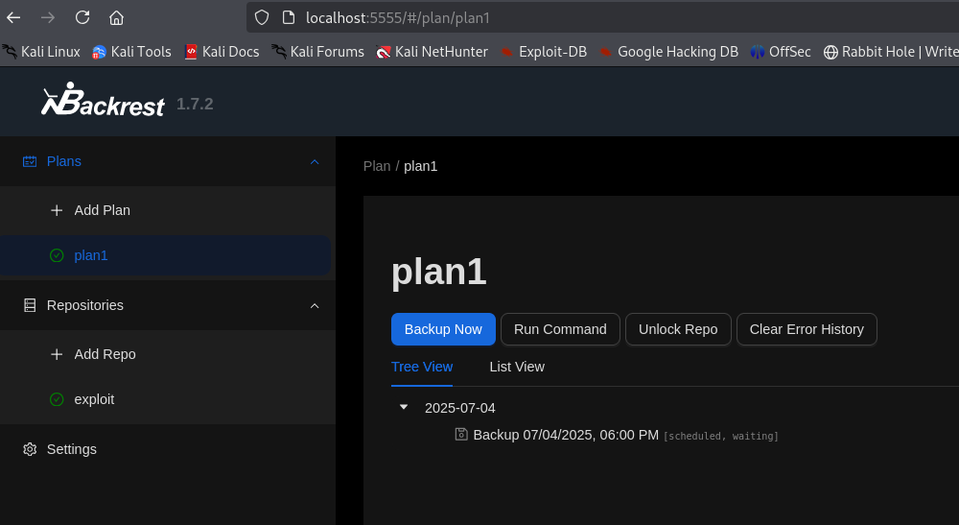Select the Tree View tab

pos(422,367)
